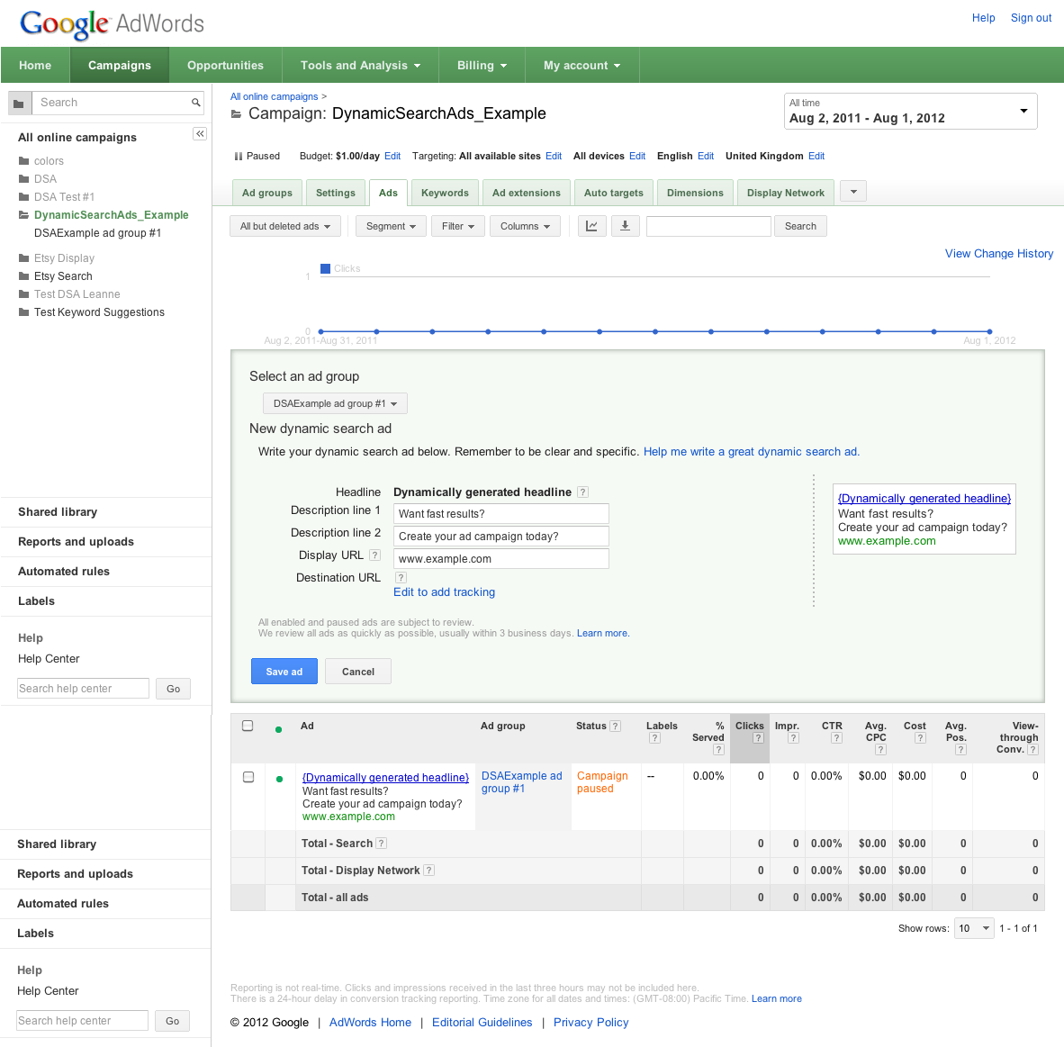The height and width of the screenshot is (1047, 1064).
Task: Click the Paused status icon
Action: coord(239,156)
